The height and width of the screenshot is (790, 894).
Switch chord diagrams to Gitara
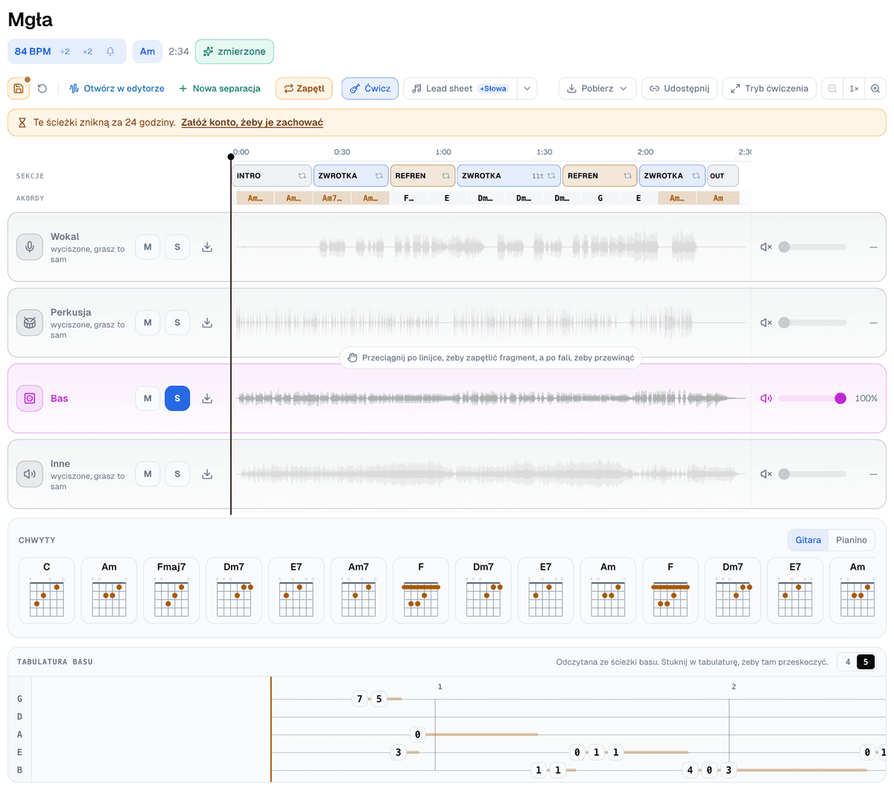pyautogui.click(x=808, y=540)
